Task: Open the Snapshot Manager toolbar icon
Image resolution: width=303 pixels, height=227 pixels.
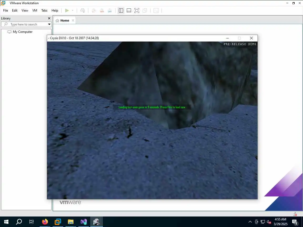Action: 110,11
